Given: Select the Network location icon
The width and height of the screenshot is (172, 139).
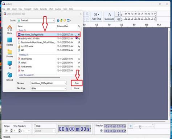Looking at the screenshot, I should (10, 75).
